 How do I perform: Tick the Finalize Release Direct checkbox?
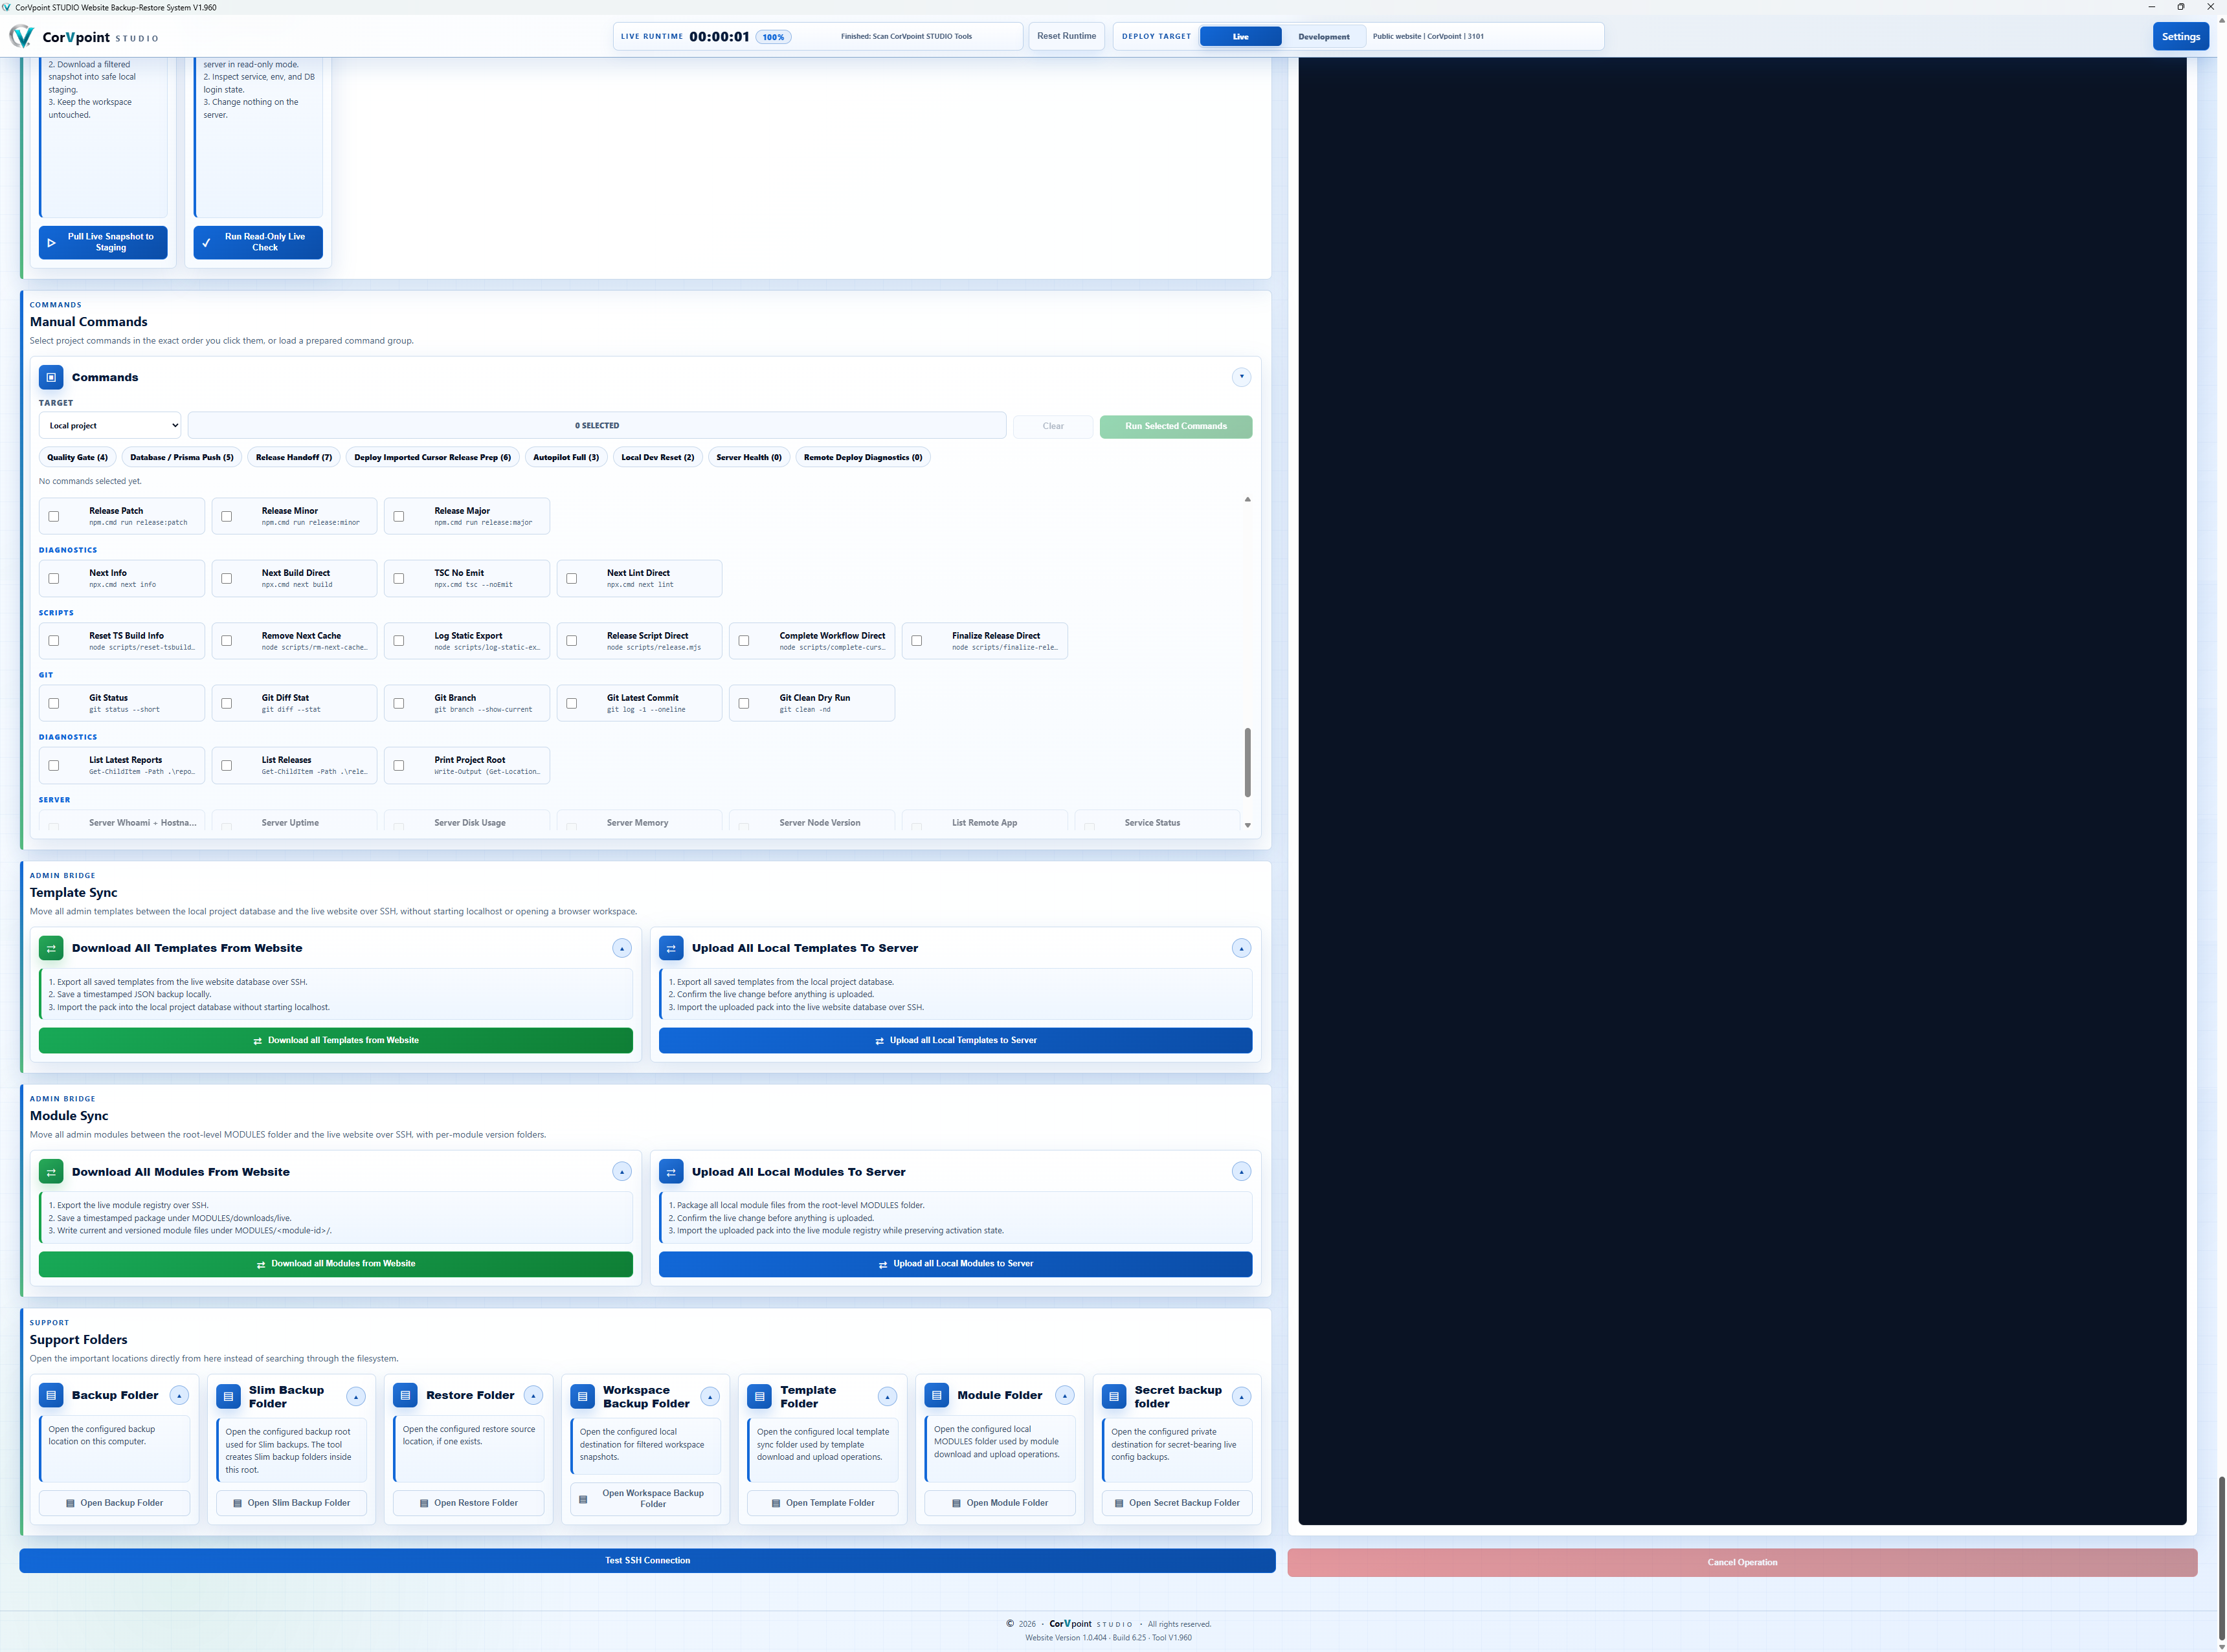[917, 641]
